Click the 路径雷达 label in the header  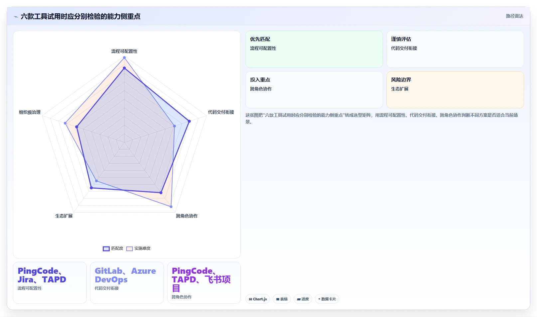514,16
